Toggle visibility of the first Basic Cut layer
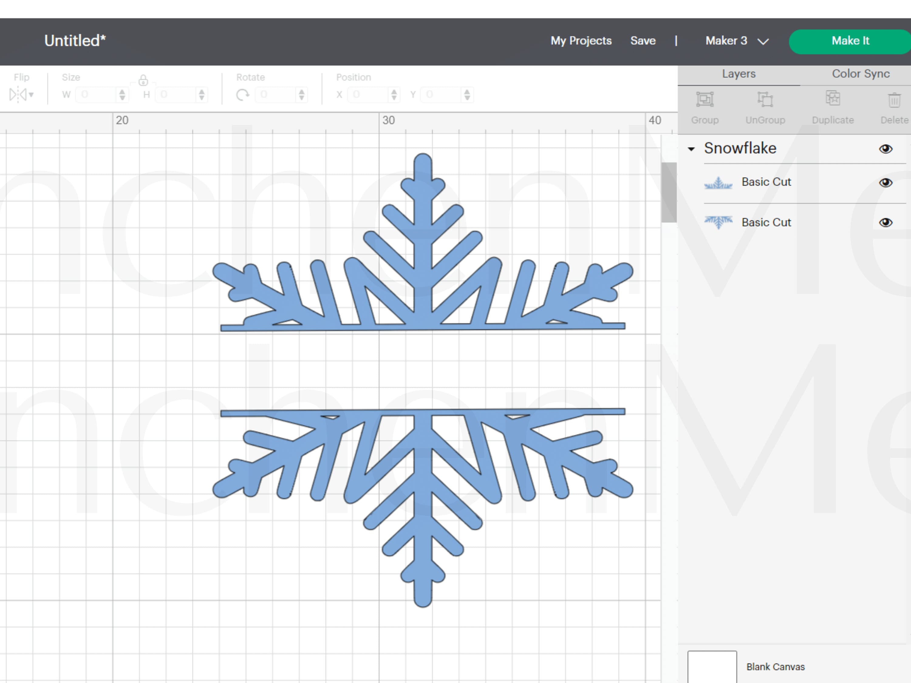The height and width of the screenshot is (683, 911). click(x=886, y=183)
